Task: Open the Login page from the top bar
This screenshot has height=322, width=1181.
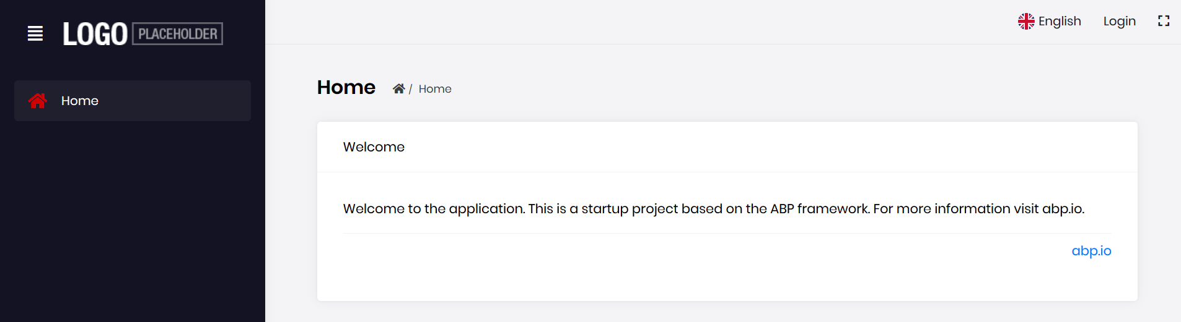Action: [1119, 22]
